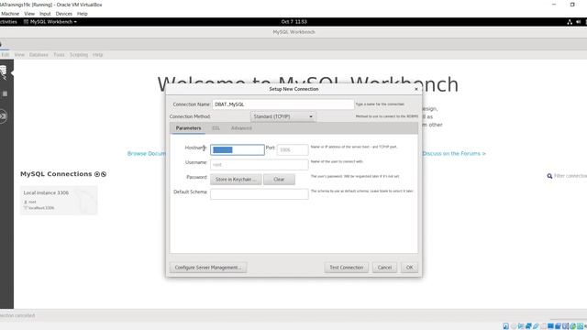The image size is (587, 330).
Task: Click Configure Server Management button
Action: (x=208, y=268)
